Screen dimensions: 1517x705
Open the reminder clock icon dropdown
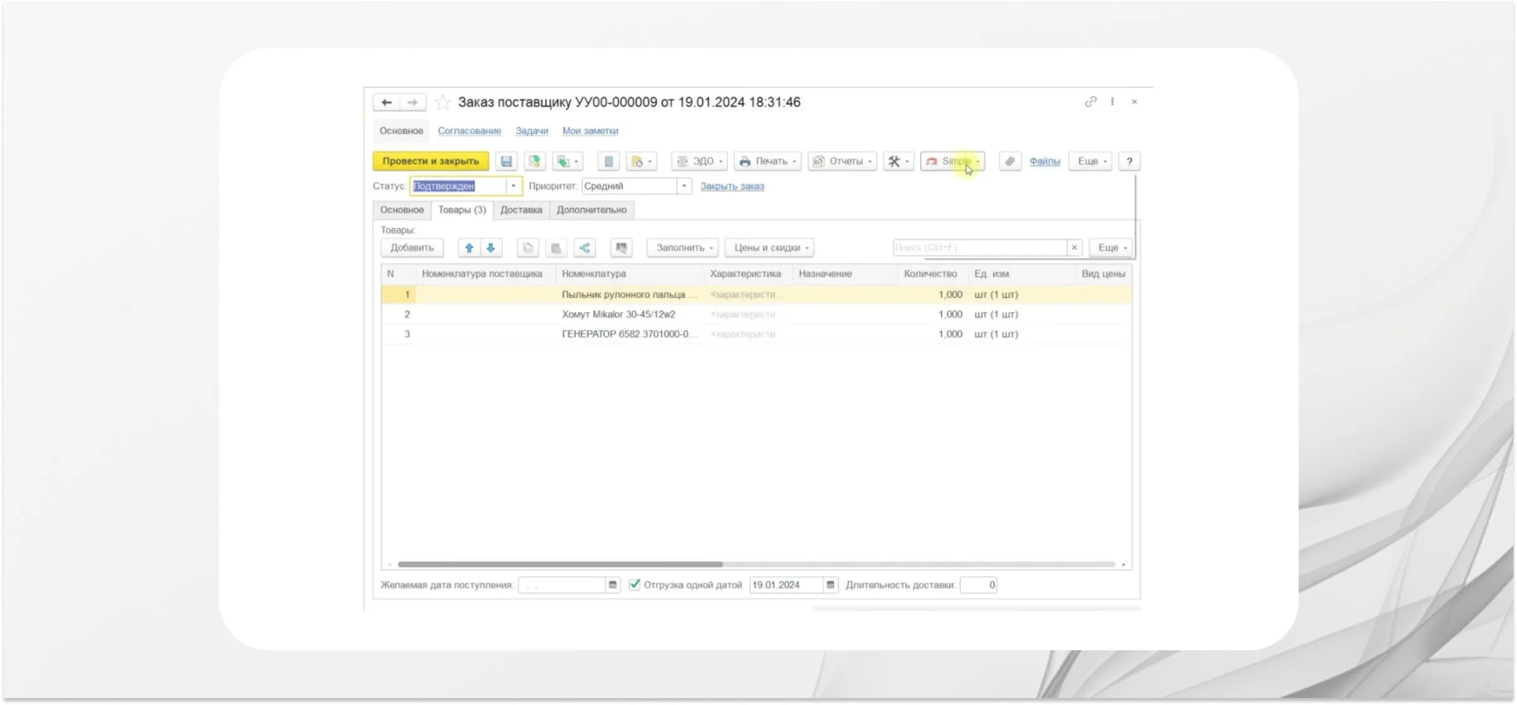(x=642, y=162)
